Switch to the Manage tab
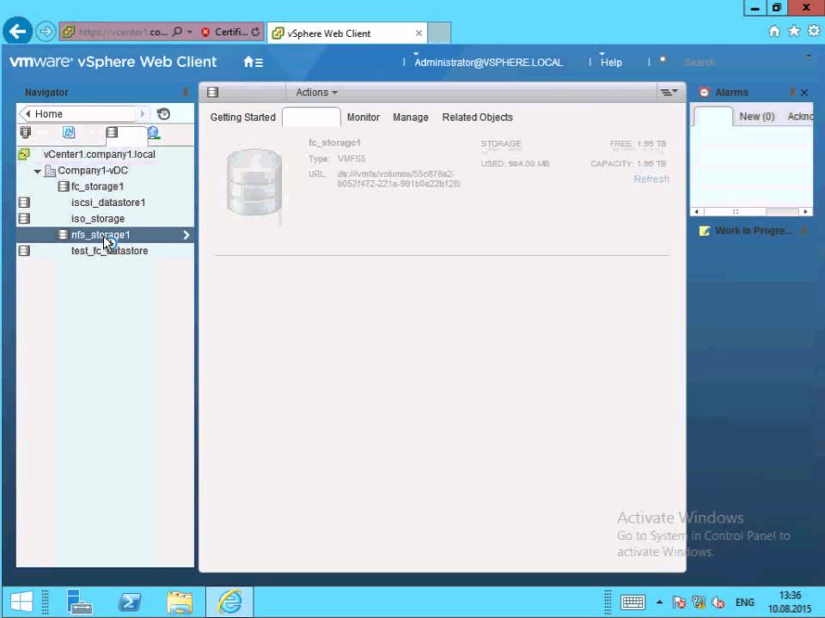825x618 pixels. [411, 118]
